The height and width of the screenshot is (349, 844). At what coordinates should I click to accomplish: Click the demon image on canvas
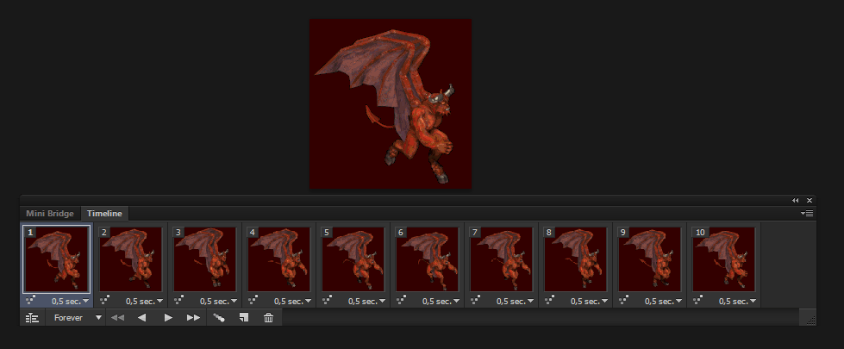coord(391,103)
